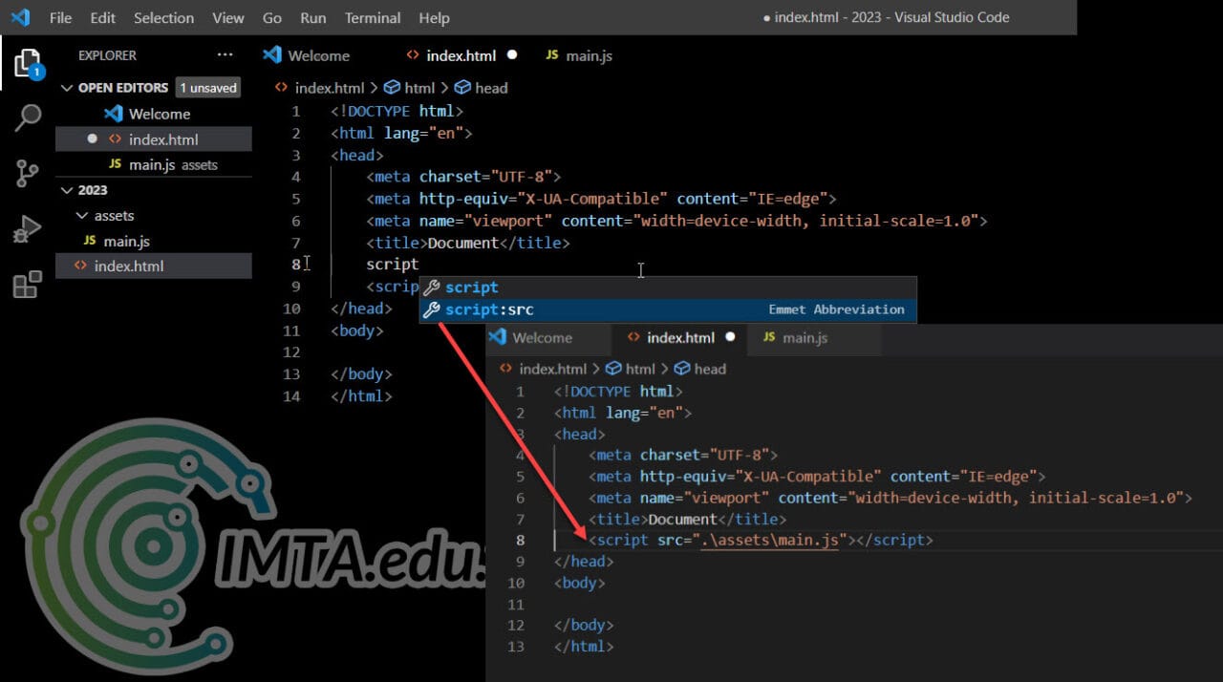Screen dimensions: 1223x682
Task: Open the Search view icon
Action: point(28,118)
